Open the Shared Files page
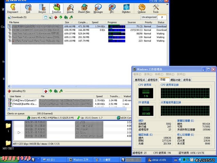Image resolution: width=217 pixels, height=163 pixels. (84, 8)
